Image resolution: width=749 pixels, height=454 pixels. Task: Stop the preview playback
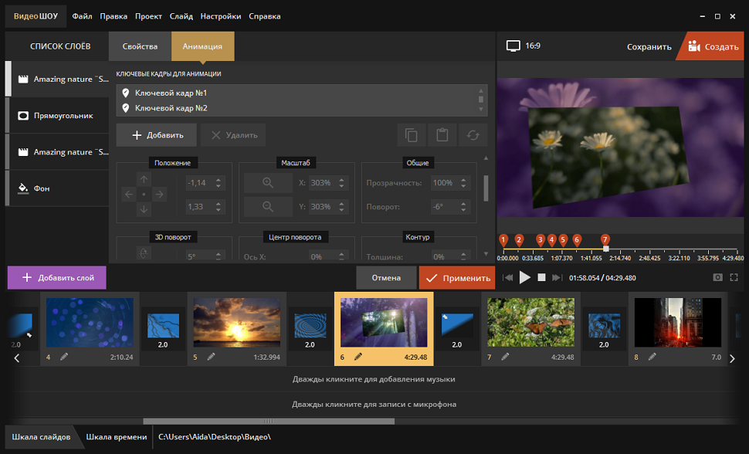541,277
